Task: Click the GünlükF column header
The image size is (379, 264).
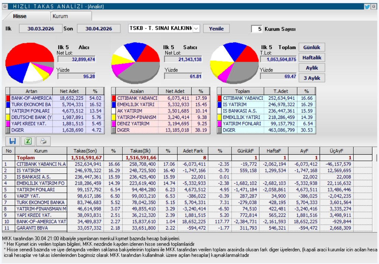Action: [245, 151]
